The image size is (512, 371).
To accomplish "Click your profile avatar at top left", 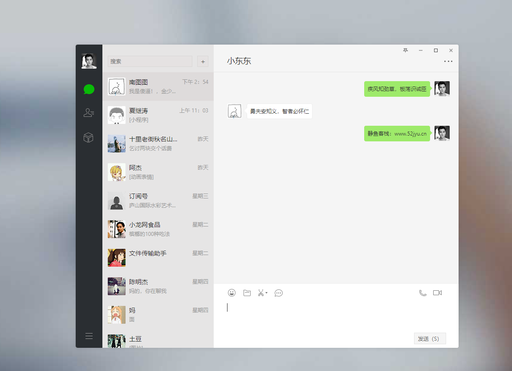I will [x=89, y=61].
